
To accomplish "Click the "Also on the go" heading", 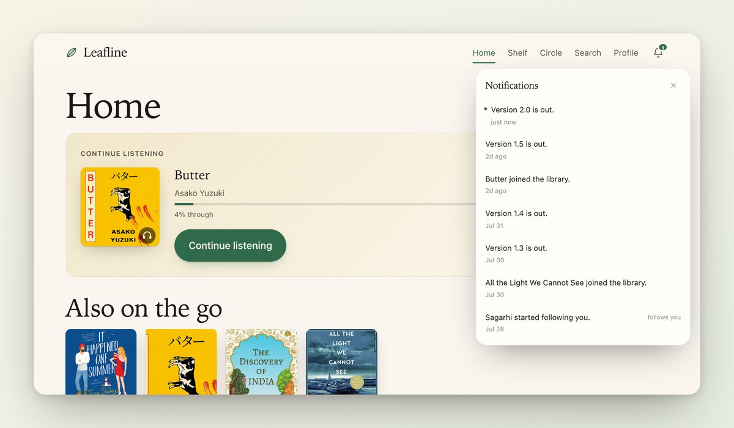I will click(x=144, y=308).
